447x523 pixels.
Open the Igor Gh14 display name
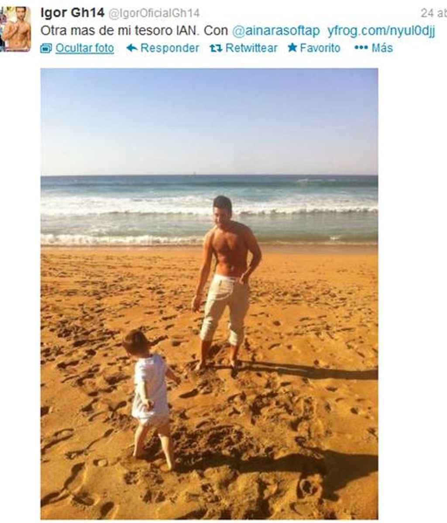pyautogui.click(x=72, y=13)
